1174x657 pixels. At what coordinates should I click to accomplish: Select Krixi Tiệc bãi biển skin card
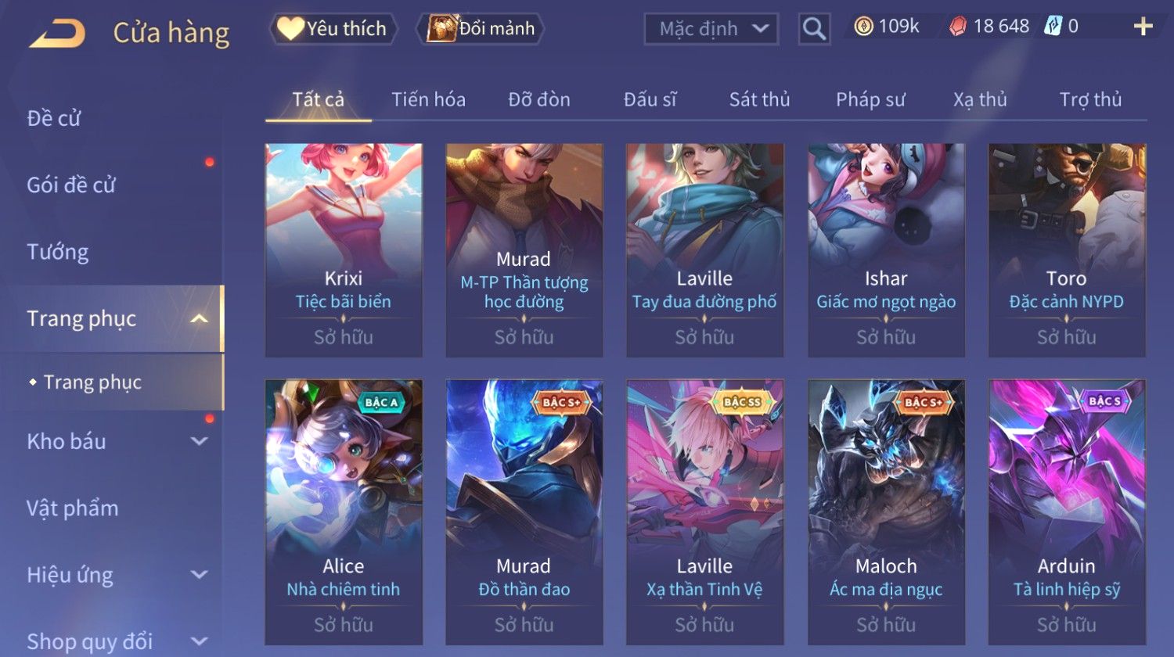[x=344, y=250]
